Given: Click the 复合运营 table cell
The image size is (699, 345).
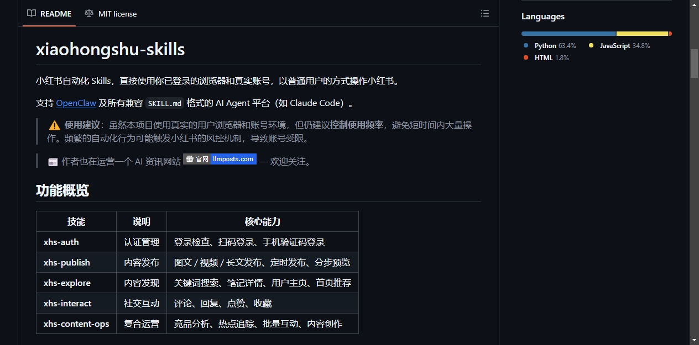Looking at the screenshot, I should click(x=142, y=323).
